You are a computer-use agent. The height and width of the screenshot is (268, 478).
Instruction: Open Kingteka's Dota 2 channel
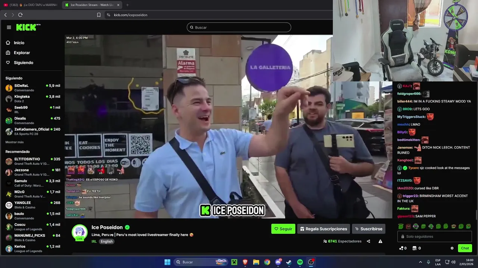click(32, 99)
